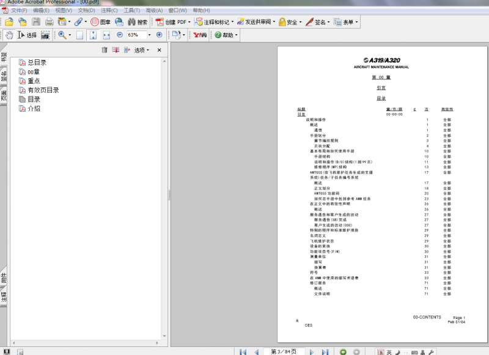The height and width of the screenshot is (355, 489).
Task: Click the email globe icon
Action: coord(119,22)
